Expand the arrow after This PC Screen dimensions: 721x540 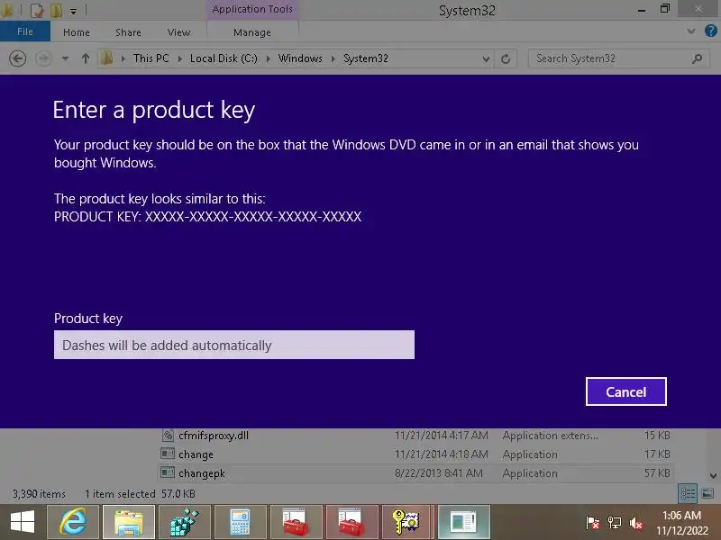click(x=179, y=58)
